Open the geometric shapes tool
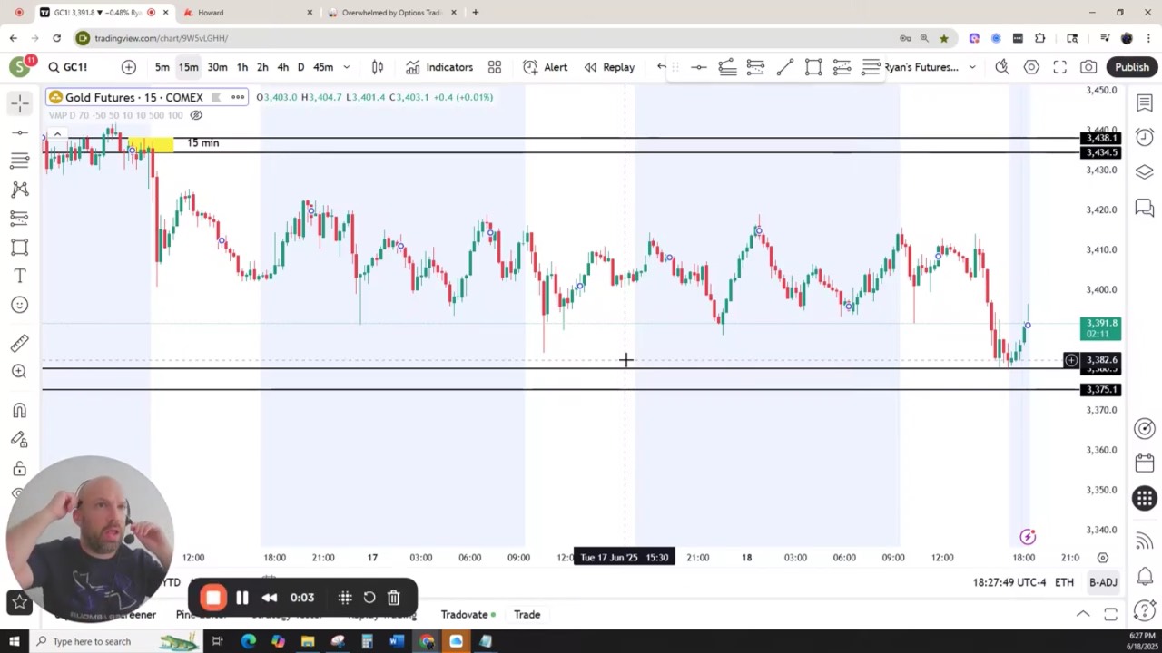Viewport: 1162px width, 653px height. [19, 247]
